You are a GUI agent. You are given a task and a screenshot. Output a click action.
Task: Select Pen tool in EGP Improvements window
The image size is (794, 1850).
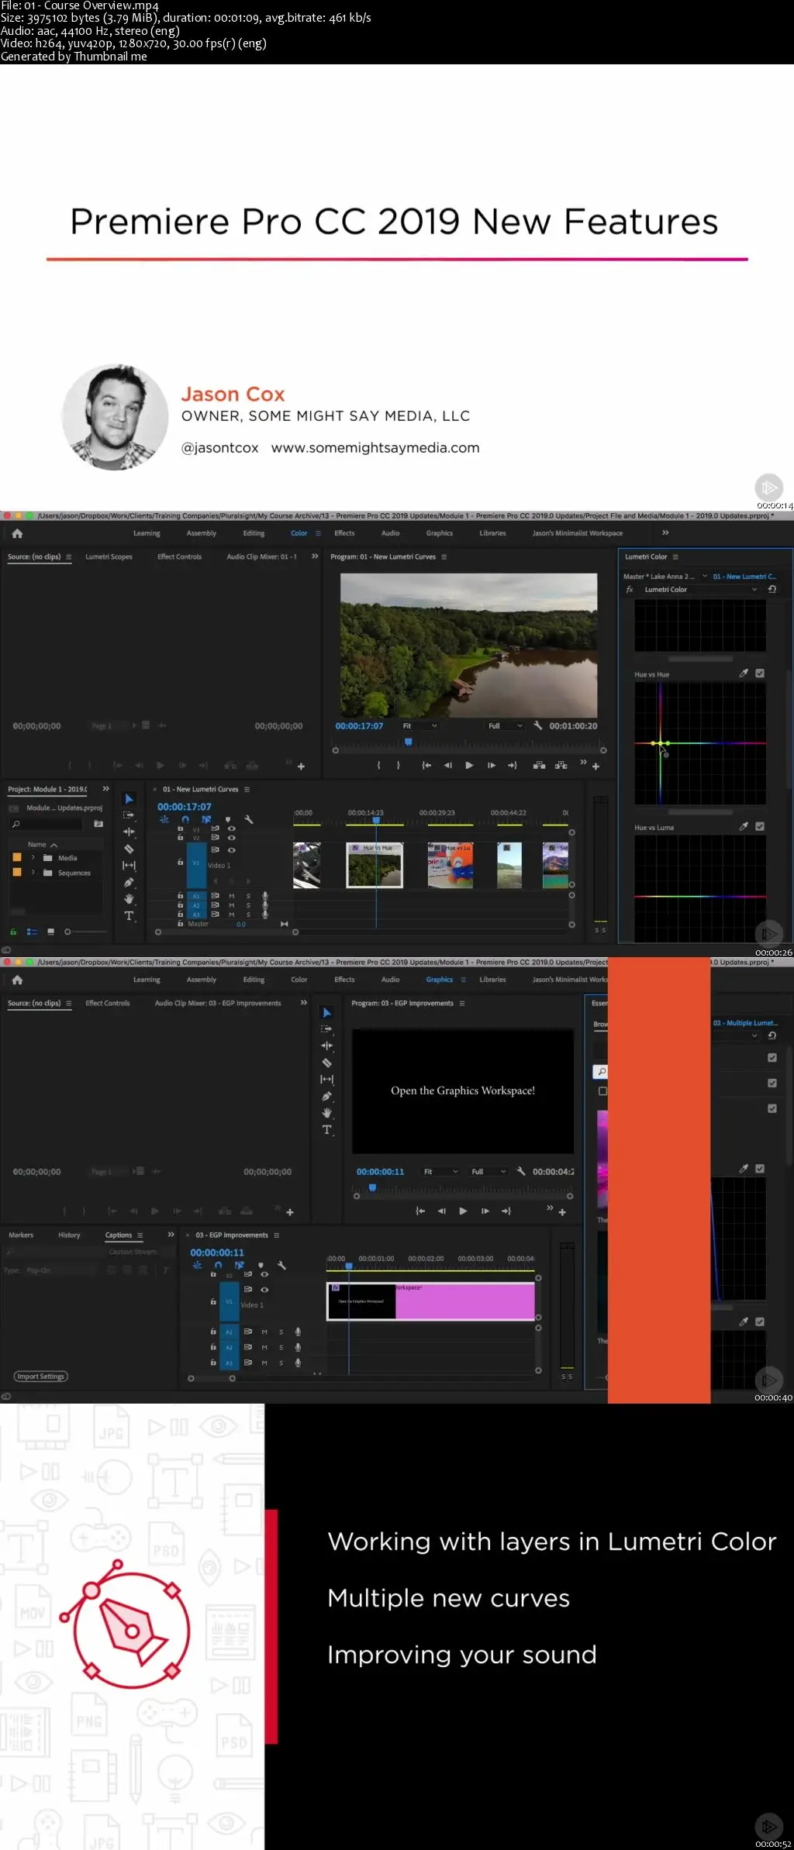pyautogui.click(x=326, y=1096)
